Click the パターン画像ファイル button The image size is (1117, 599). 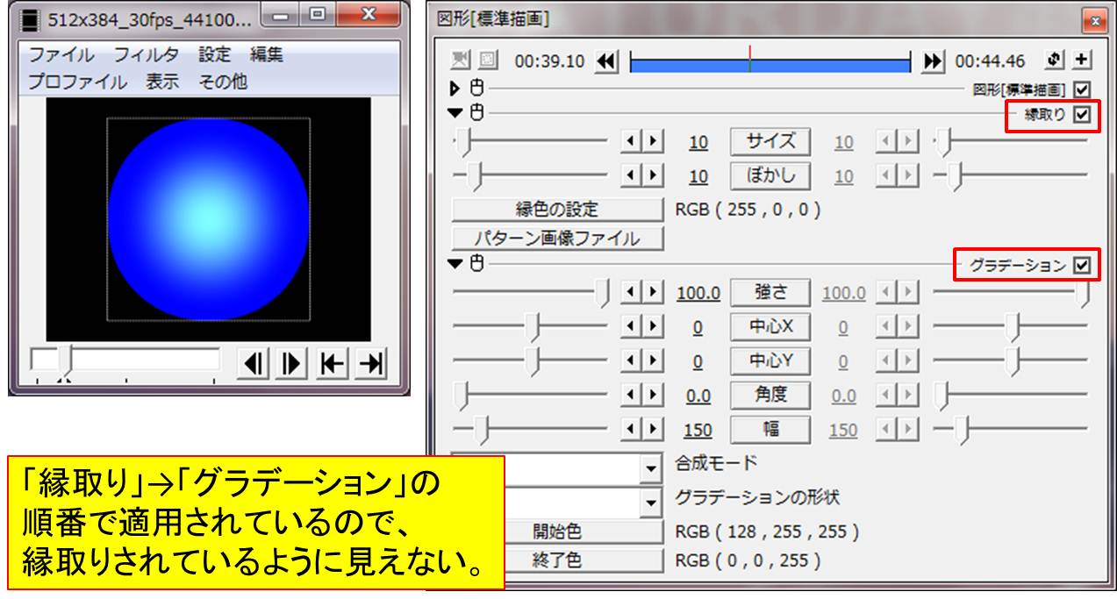tap(557, 238)
